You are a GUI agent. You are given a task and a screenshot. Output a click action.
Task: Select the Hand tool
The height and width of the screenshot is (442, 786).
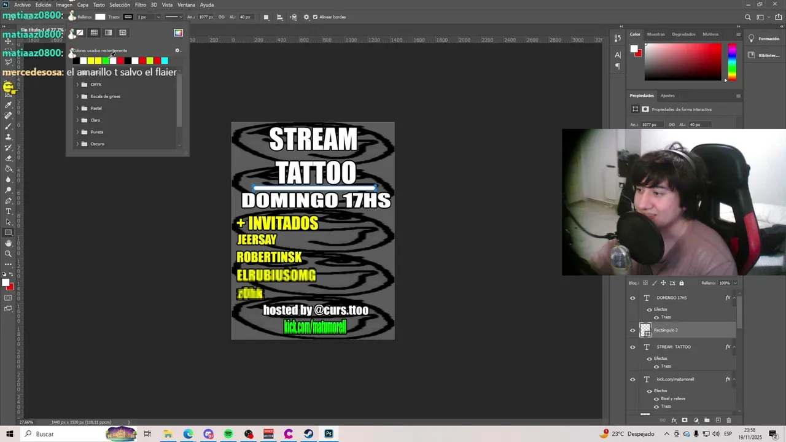click(x=9, y=243)
